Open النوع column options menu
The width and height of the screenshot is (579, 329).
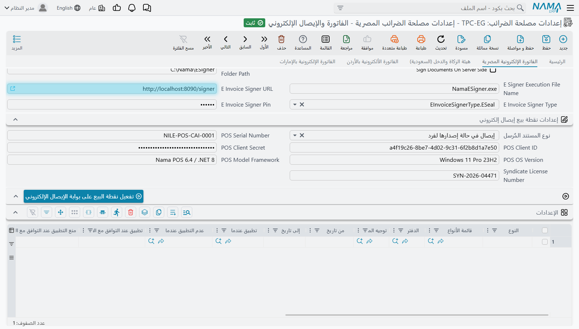click(x=488, y=230)
